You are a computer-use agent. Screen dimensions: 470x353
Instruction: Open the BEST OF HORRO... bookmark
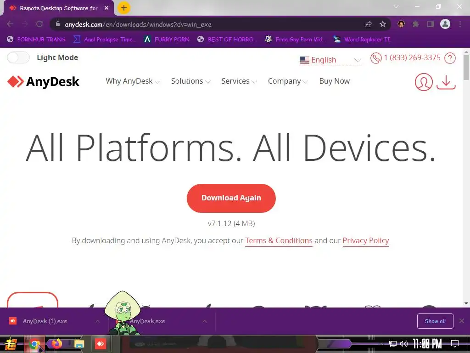pos(227,40)
